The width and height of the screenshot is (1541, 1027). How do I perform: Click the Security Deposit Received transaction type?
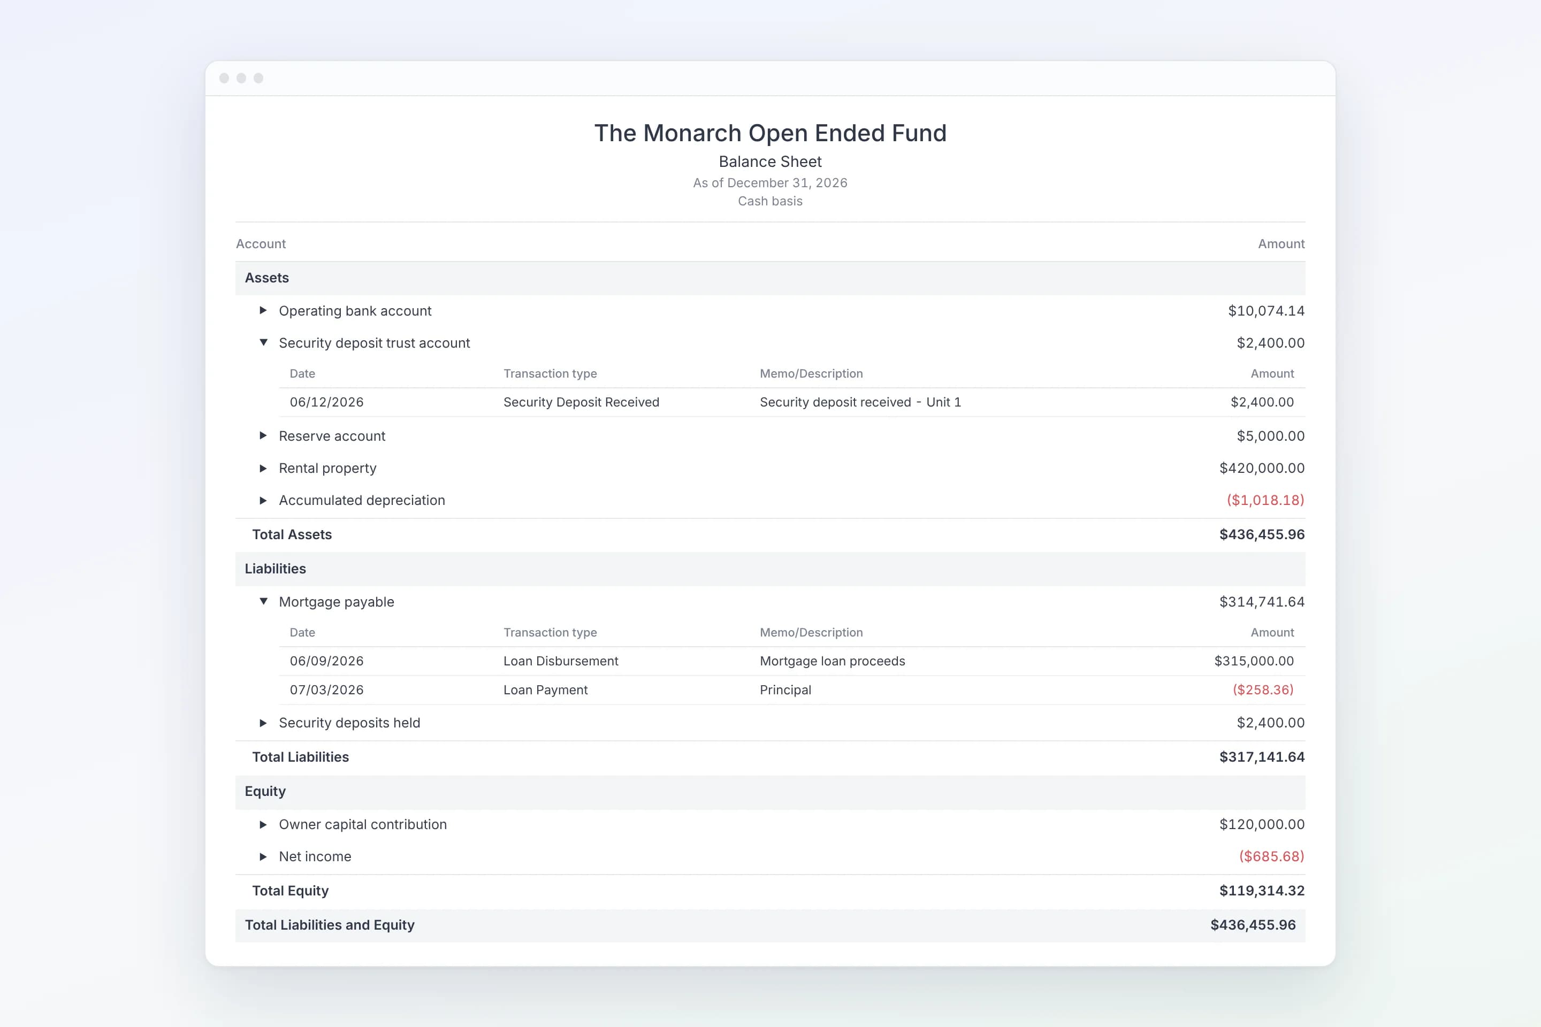click(581, 402)
